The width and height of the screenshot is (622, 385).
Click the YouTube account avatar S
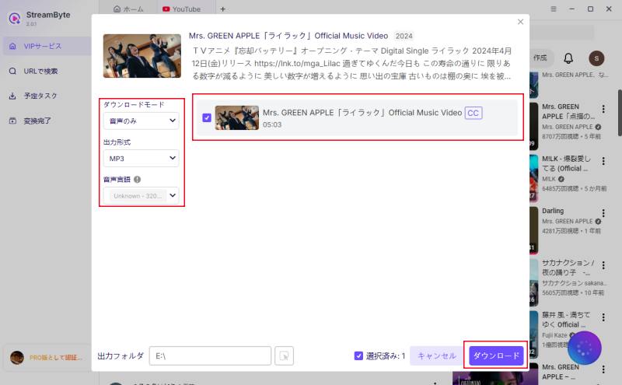pyautogui.click(x=596, y=58)
